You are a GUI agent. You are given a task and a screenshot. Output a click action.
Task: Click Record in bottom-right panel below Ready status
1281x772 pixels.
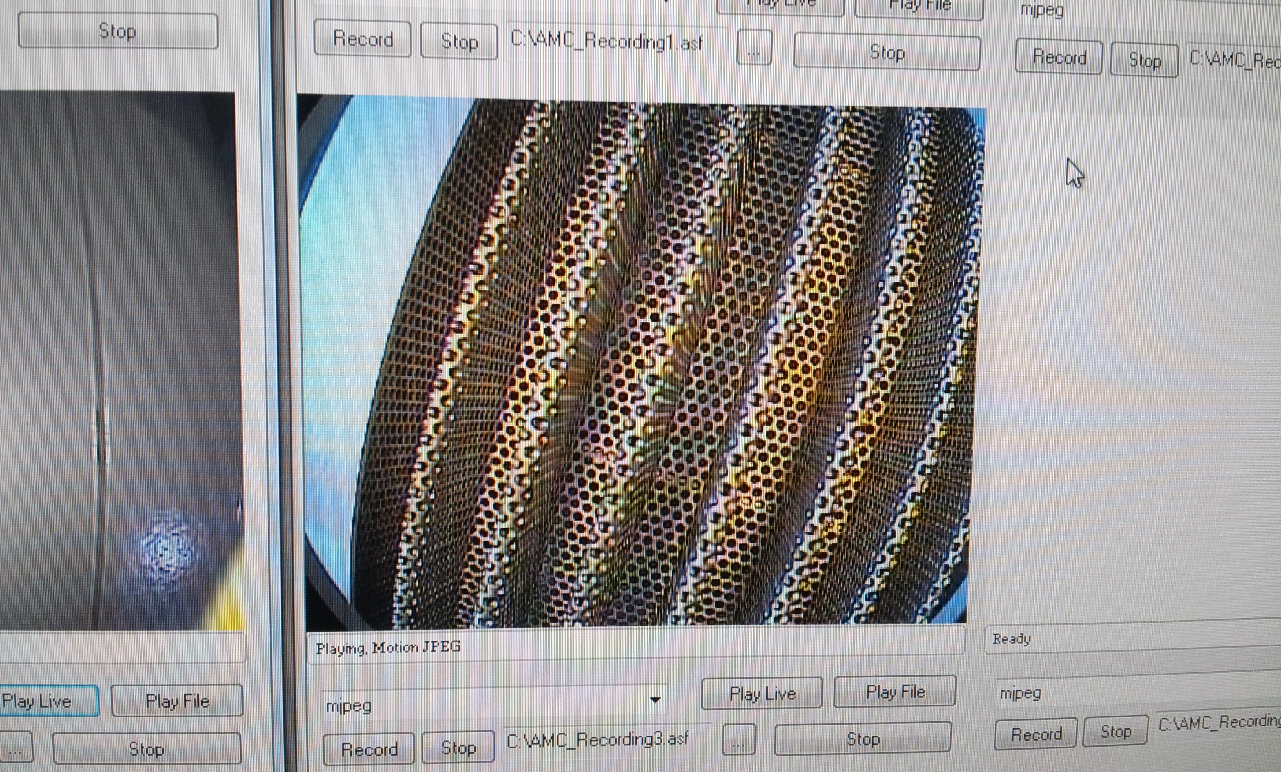[x=1036, y=734]
